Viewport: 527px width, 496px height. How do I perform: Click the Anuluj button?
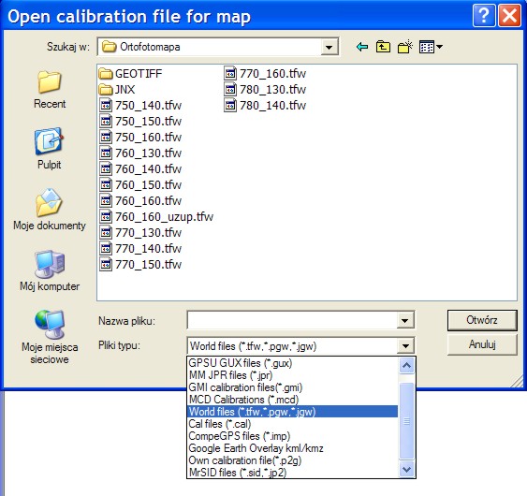(x=482, y=344)
